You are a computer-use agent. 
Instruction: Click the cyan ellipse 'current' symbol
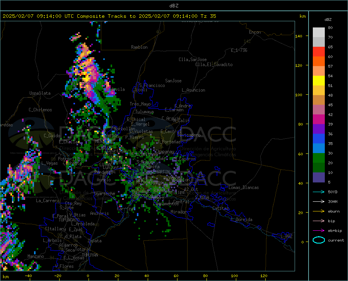tap(319, 240)
